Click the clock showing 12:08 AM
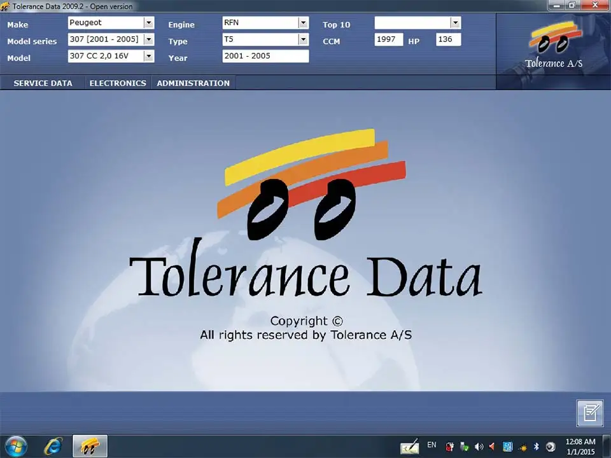This screenshot has width=611, height=458. (x=579, y=441)
